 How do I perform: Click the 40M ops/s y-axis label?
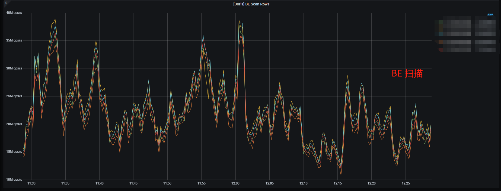tap(14, 13)
